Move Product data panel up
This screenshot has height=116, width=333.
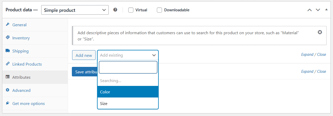pyautogui.click(x=310, y=10)
